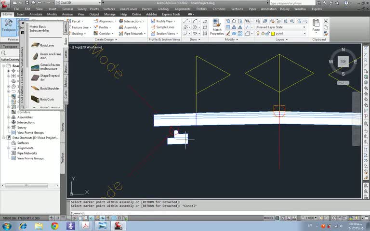Screen dimensions: 370x231
Task: Open the Insert ribbon tab
Action: 21,14
